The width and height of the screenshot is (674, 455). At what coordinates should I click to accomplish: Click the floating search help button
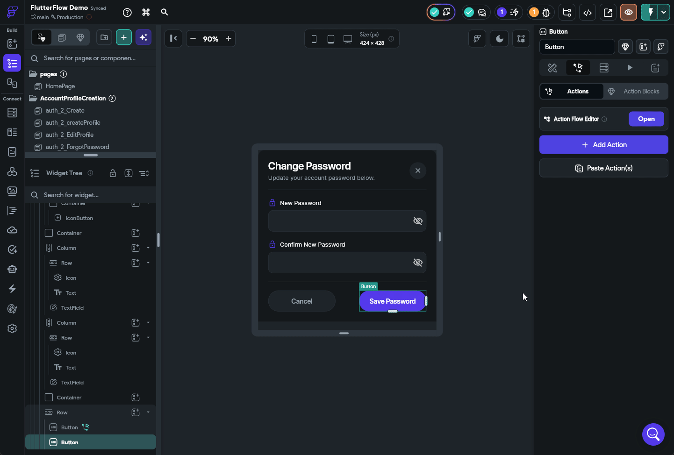[653, 434]
